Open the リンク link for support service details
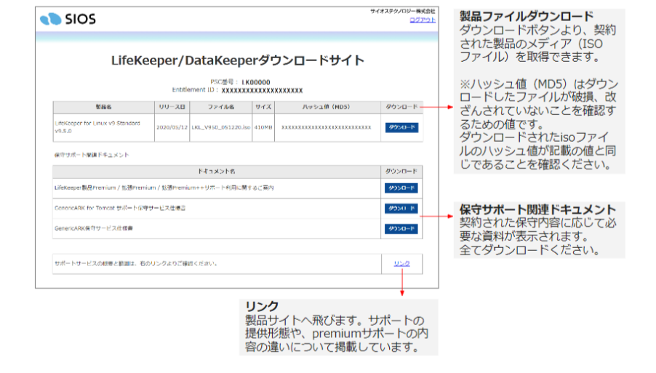656x373 pixels. (401, 263)
